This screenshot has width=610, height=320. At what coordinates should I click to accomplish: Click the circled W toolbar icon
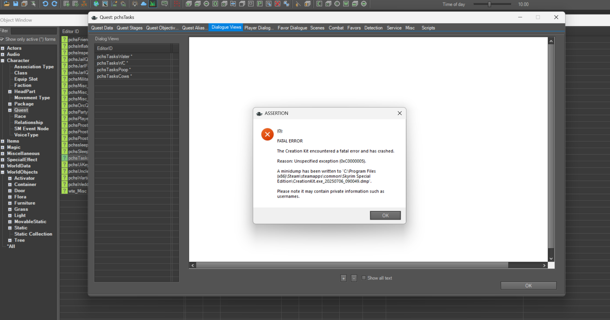[x=364, y=4]
